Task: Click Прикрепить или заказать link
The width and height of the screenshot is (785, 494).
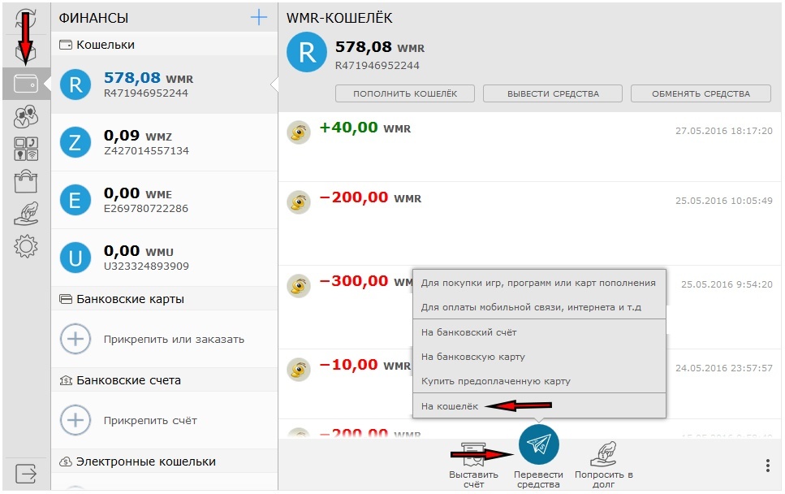Action: point(174,339)
